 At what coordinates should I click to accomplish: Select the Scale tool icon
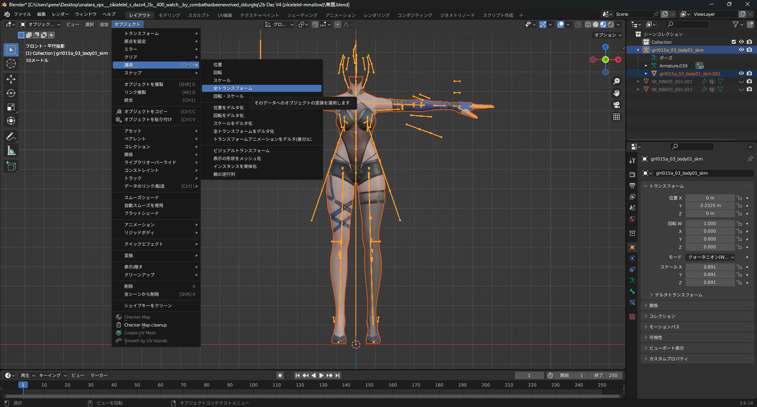pyautogui.click(x=11, y=107)
